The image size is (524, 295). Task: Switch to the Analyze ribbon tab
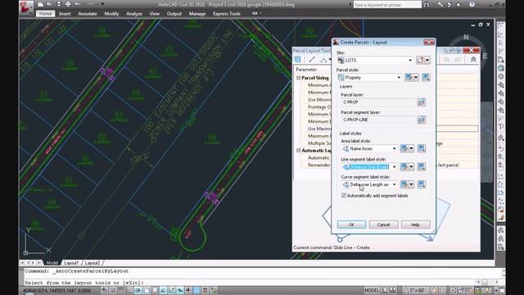point(134,14)
